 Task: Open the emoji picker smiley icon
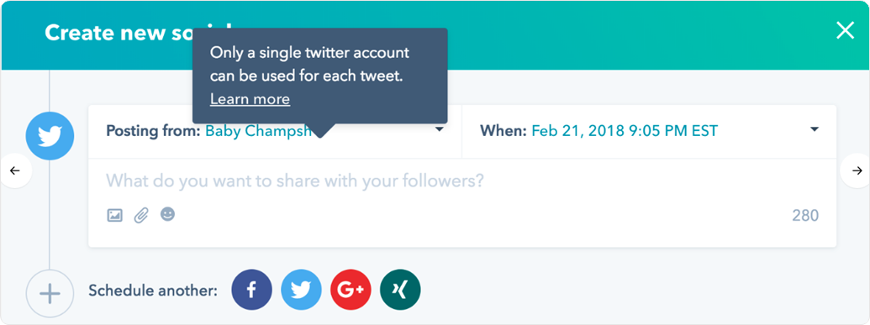coord(167,214)
